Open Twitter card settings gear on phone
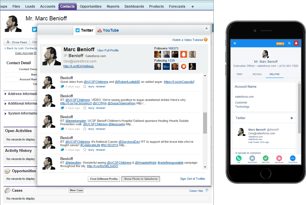The image size is (306, 205). coord(292,118)
